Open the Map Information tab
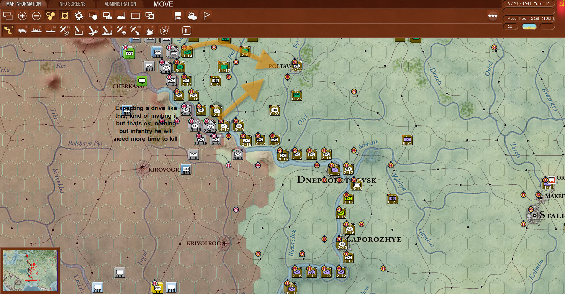This screenshot has height=294, width=565. 24,4
